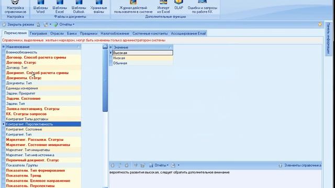The width and height of the screenshot is (335, 188).
Task: Click the up arrow of the list scrollbar
Action: pos(105,46)
